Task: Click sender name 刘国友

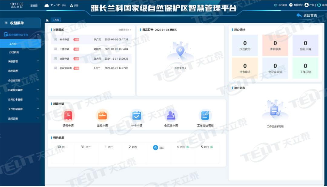Action: point(97,49)
